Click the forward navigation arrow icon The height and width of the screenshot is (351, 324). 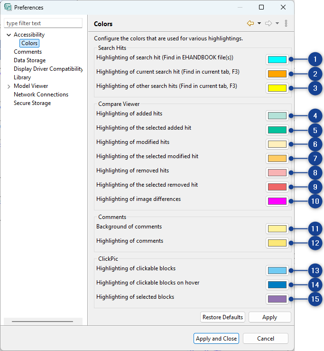[268, 23]
